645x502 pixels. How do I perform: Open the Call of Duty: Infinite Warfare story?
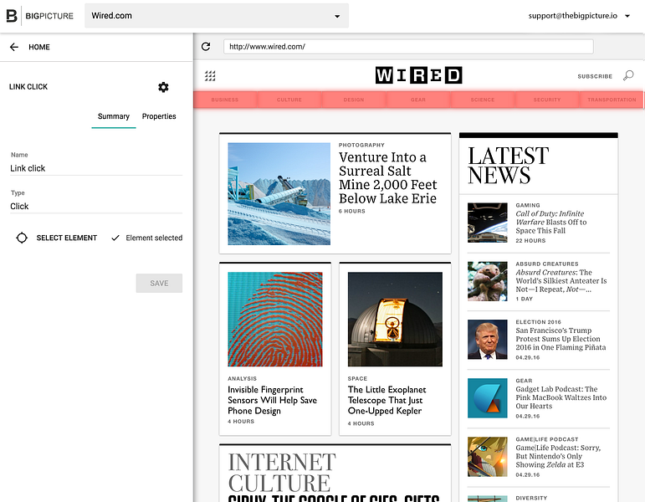pos(551,223)
